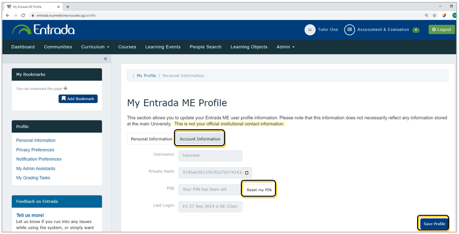Click the Reset my PIN button
This screenshot has width=459, height=234.
click(259, 190)
